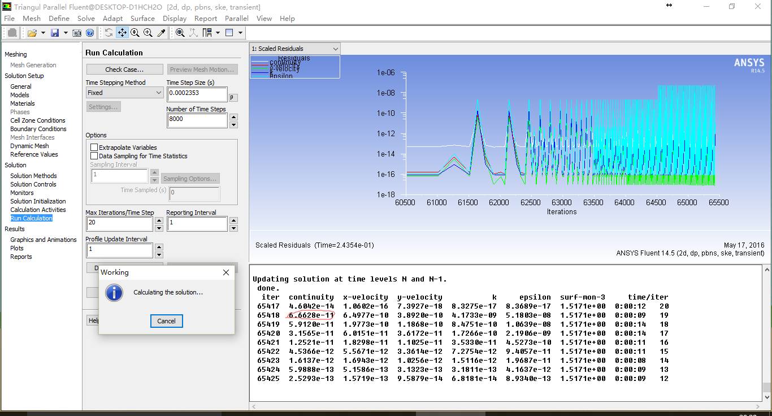Viewport: 772px width, 416px height.
Task: Select the translate view pan tool
Action: (x=122, y=33)
